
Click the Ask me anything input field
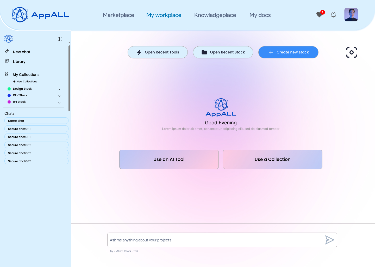214,240
